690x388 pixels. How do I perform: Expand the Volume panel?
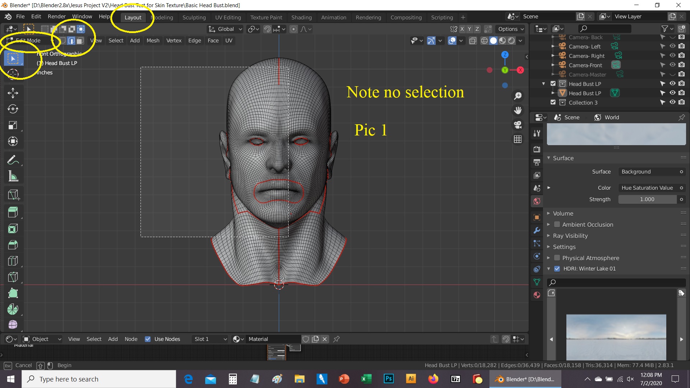pos(563,213)
